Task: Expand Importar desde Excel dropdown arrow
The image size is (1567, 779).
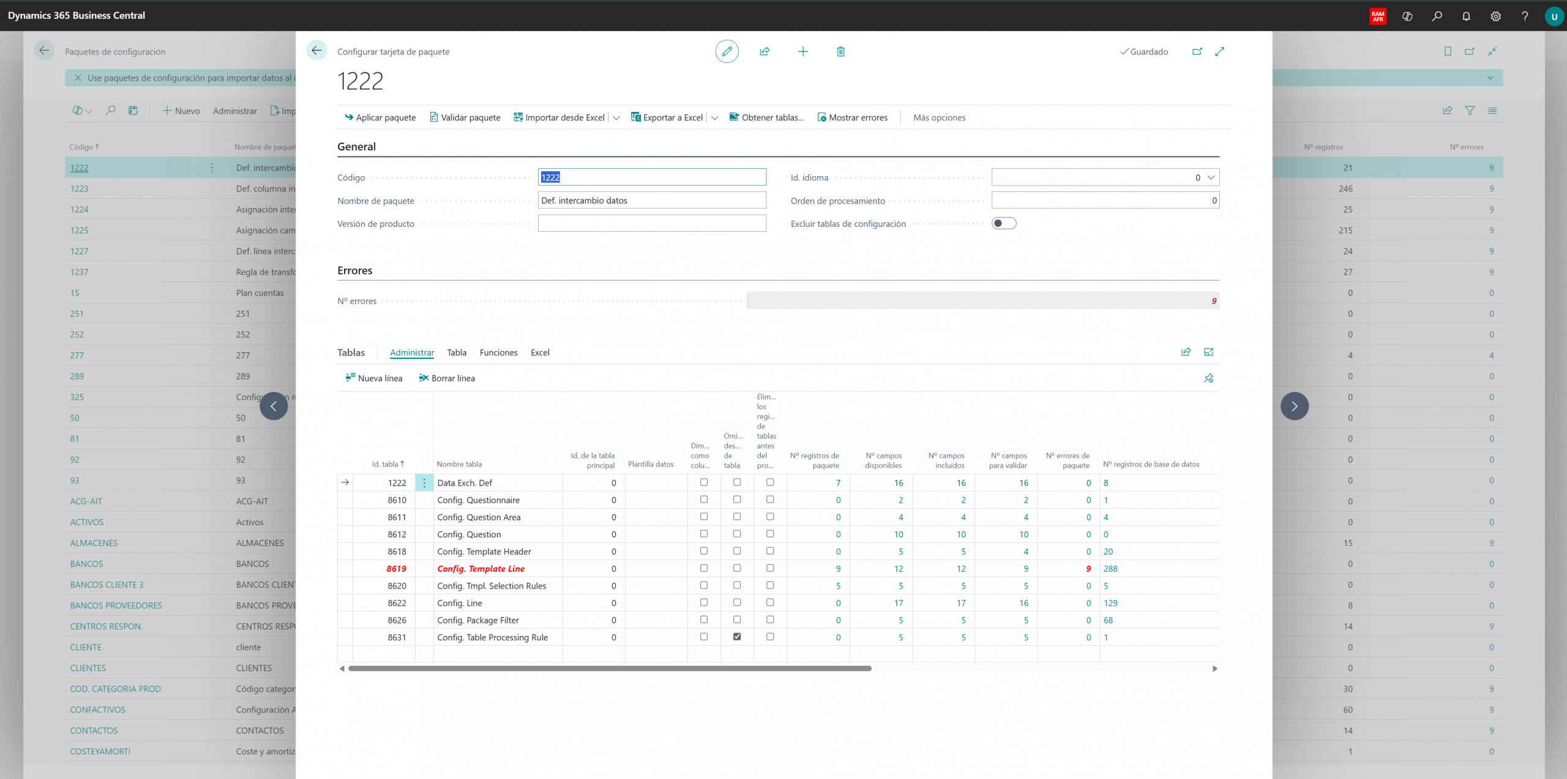Action: click(616, 117)
